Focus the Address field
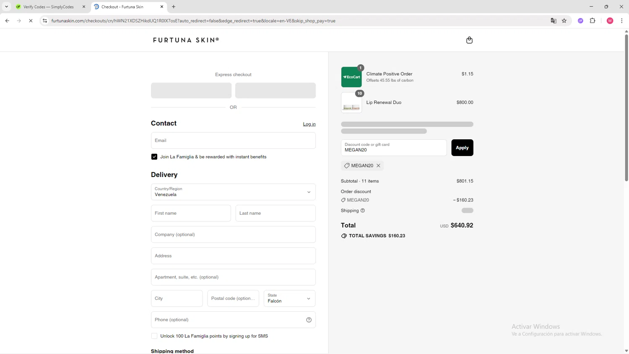Image resolution: width=629 pixels, height=354 pixels. 233,256
